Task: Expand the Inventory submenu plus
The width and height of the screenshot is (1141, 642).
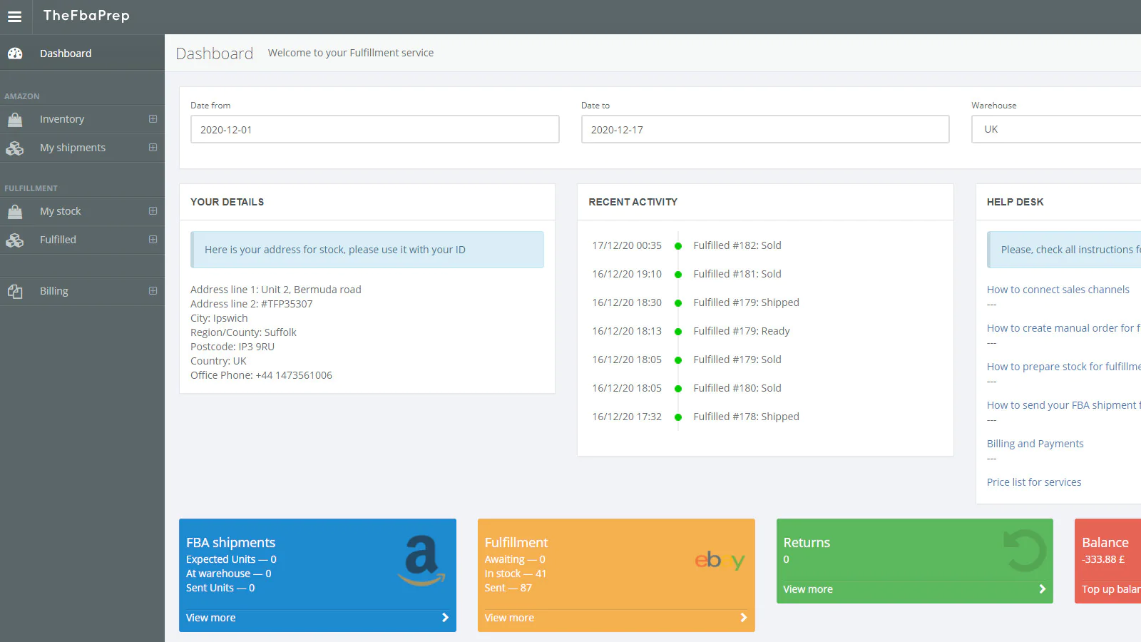Action: click(x=153, y=119)
